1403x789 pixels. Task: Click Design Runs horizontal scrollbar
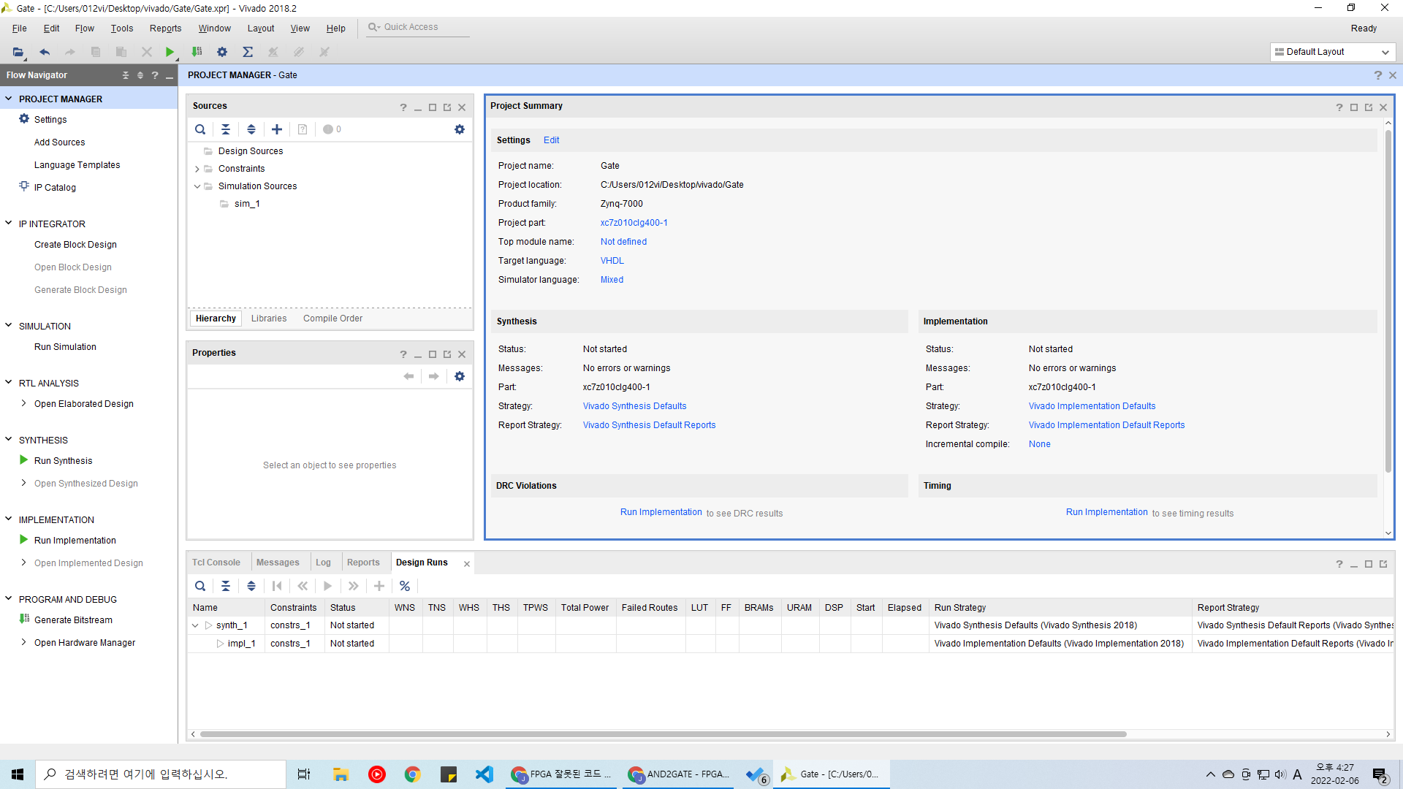coord(662,734)
